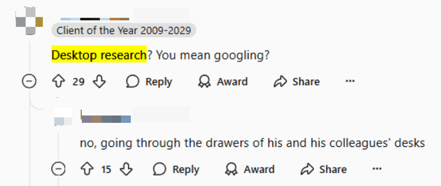Downvote the reply with 15 points
The width and height of the screenshot is (441, 186).
click(x=126, y=169)
